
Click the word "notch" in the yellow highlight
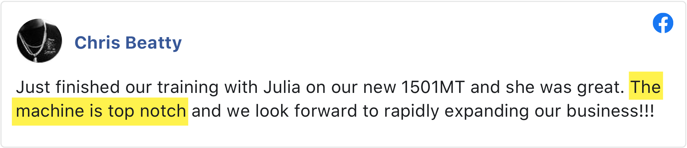click(163, 111)
